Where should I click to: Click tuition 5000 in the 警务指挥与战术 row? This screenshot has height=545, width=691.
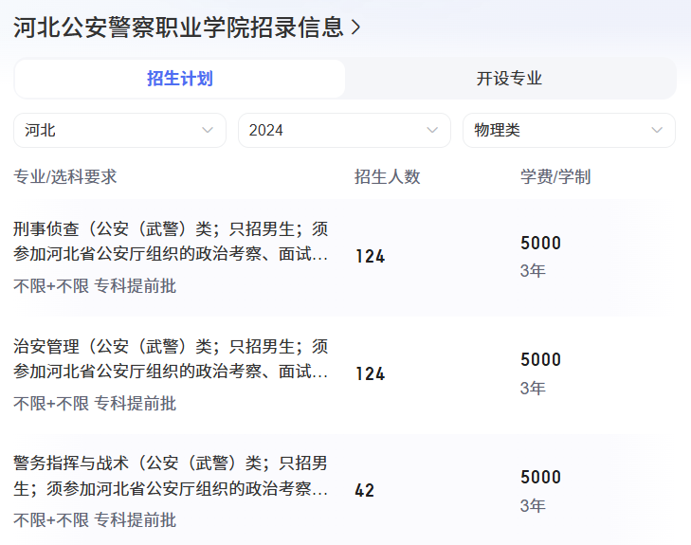pyautogui.click(x=540, y=477)
